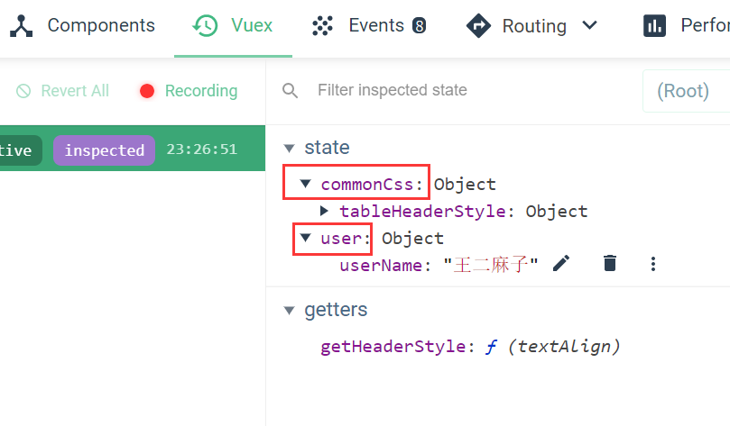Switch to the Components tab

click(x=100, y=26)
